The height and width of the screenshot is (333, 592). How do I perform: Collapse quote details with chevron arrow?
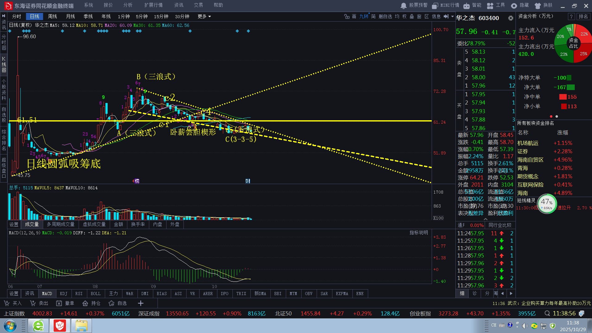tap(486, 219)
